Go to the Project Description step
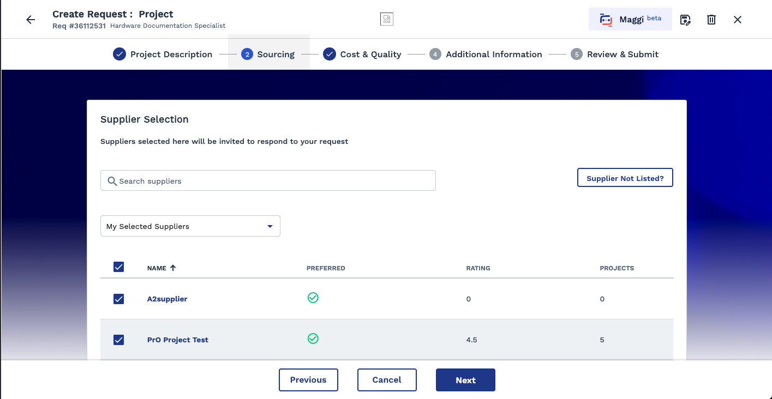This screenshot has width=772, height=399. coord(163,54)
